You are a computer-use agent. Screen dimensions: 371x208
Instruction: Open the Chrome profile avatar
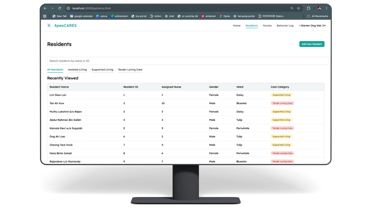319,8
